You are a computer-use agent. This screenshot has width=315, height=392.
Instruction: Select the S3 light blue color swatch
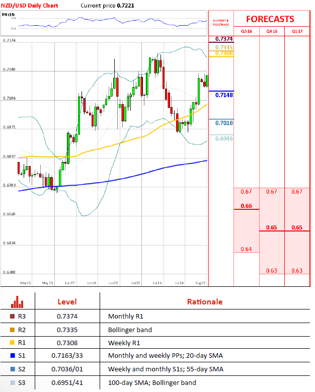pyautogui.click(x=13, y=382)
